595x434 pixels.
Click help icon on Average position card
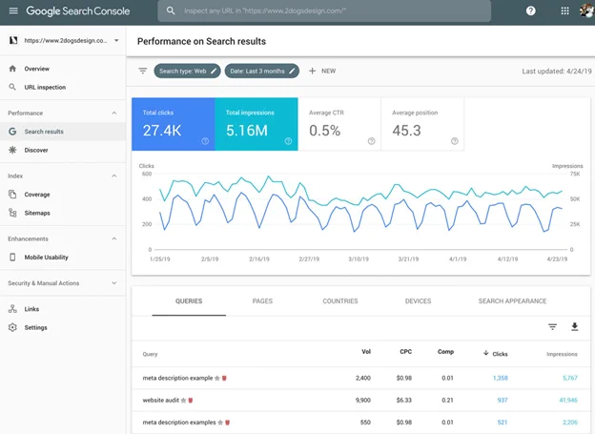[455, 141]
